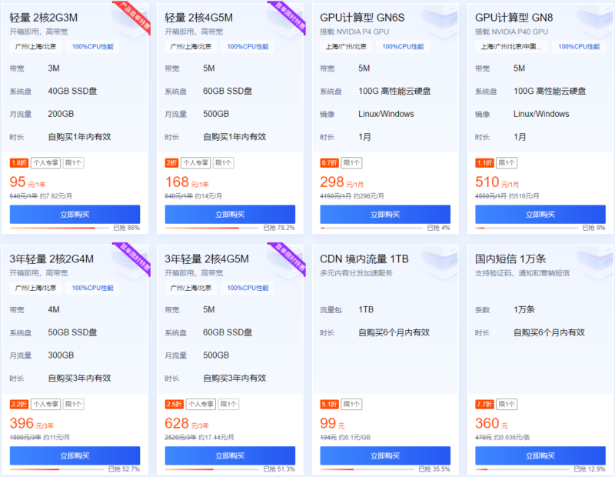Click 100%CPU性能 tag on 3年轻量 2核2G4M
615x477 pixels.
click(92, 288)
